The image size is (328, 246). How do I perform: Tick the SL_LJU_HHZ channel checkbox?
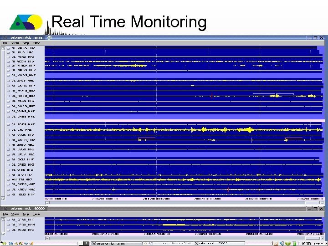pos(8,130)
